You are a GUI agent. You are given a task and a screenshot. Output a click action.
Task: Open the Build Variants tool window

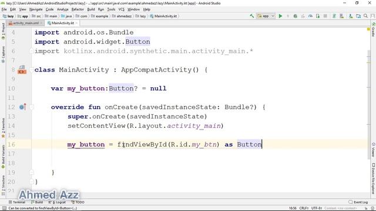pyautogui.click(x=3, y=156)
